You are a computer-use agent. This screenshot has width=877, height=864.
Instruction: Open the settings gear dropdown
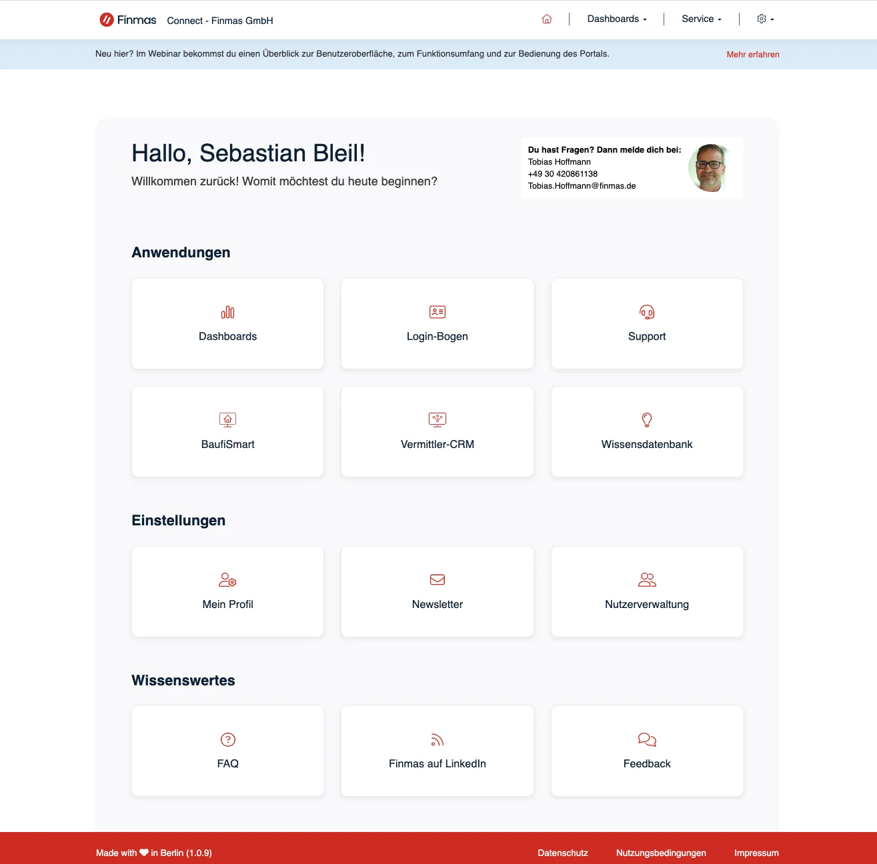(x=765, y=19)
